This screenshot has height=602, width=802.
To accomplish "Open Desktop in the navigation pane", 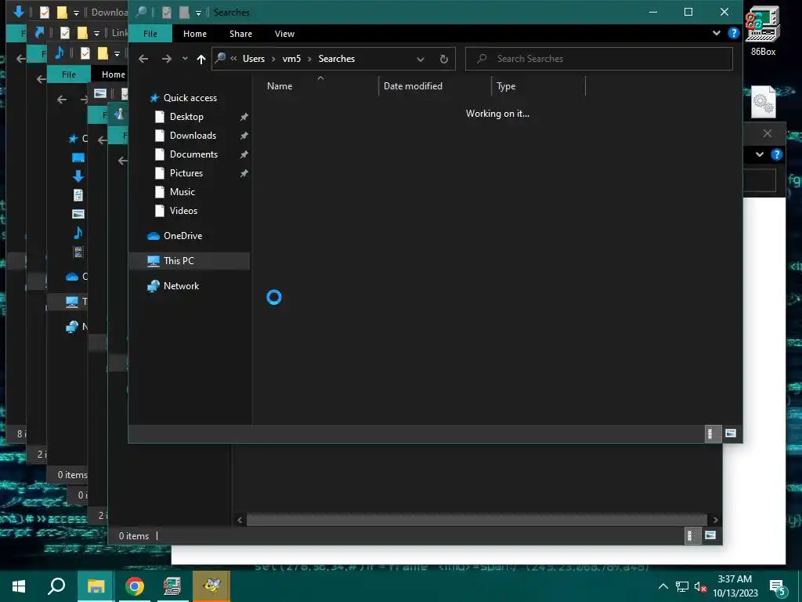I will [186, 117].
